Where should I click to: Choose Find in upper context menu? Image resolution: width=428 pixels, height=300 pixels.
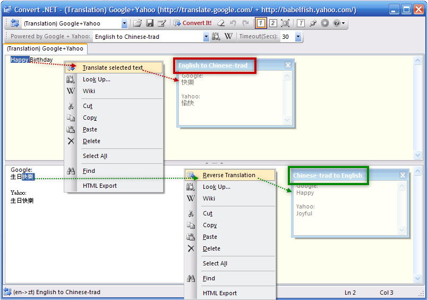click(114, 171)
